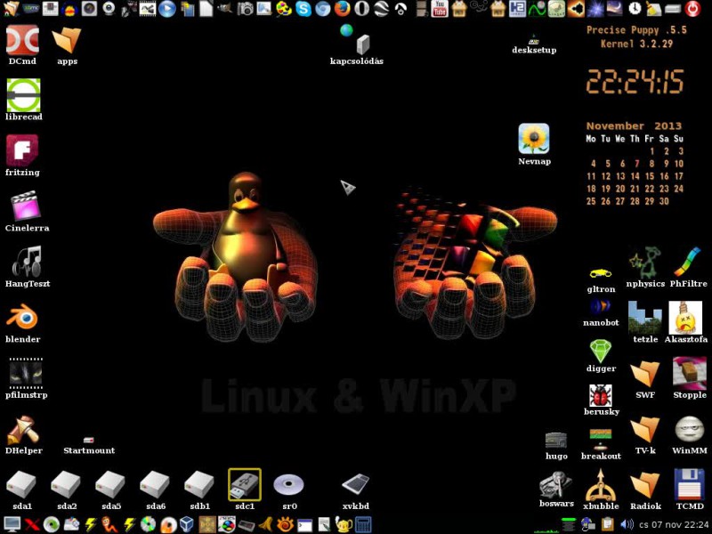Open the Mandelbrot fractal launcher

(x=575, y=9)
